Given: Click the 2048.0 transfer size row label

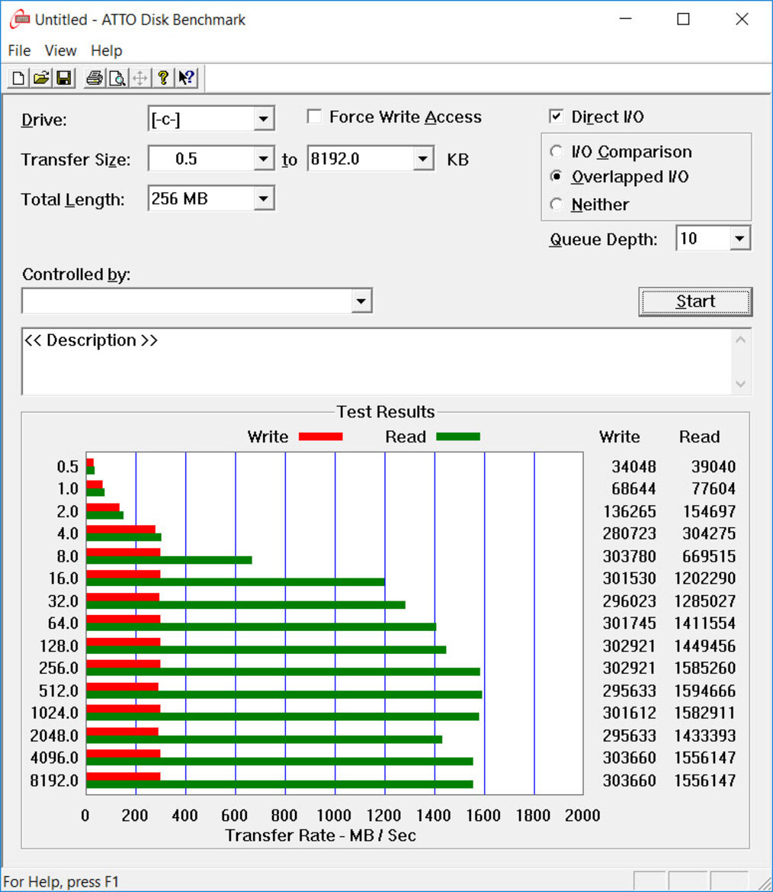Looking at the screenshot, I should click(x=54, y=736).
